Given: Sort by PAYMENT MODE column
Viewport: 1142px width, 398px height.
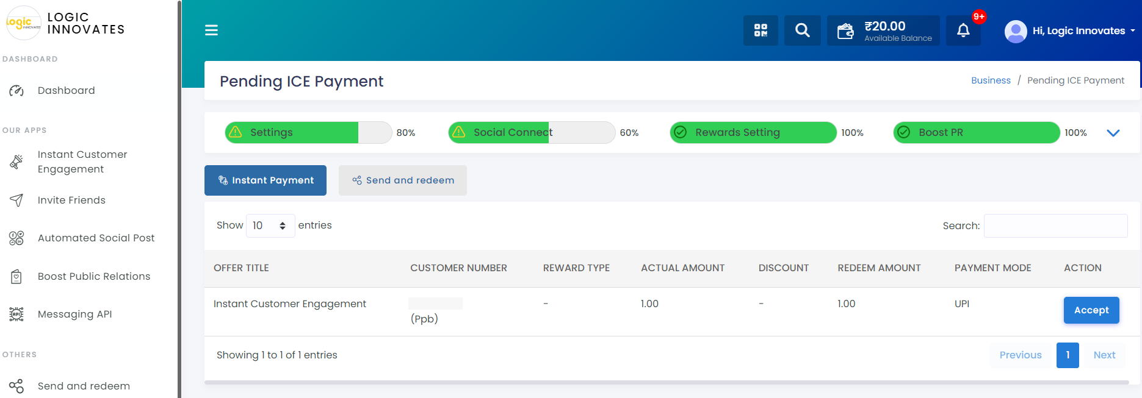Looking at the screenshot, I should tap(992, 268).
